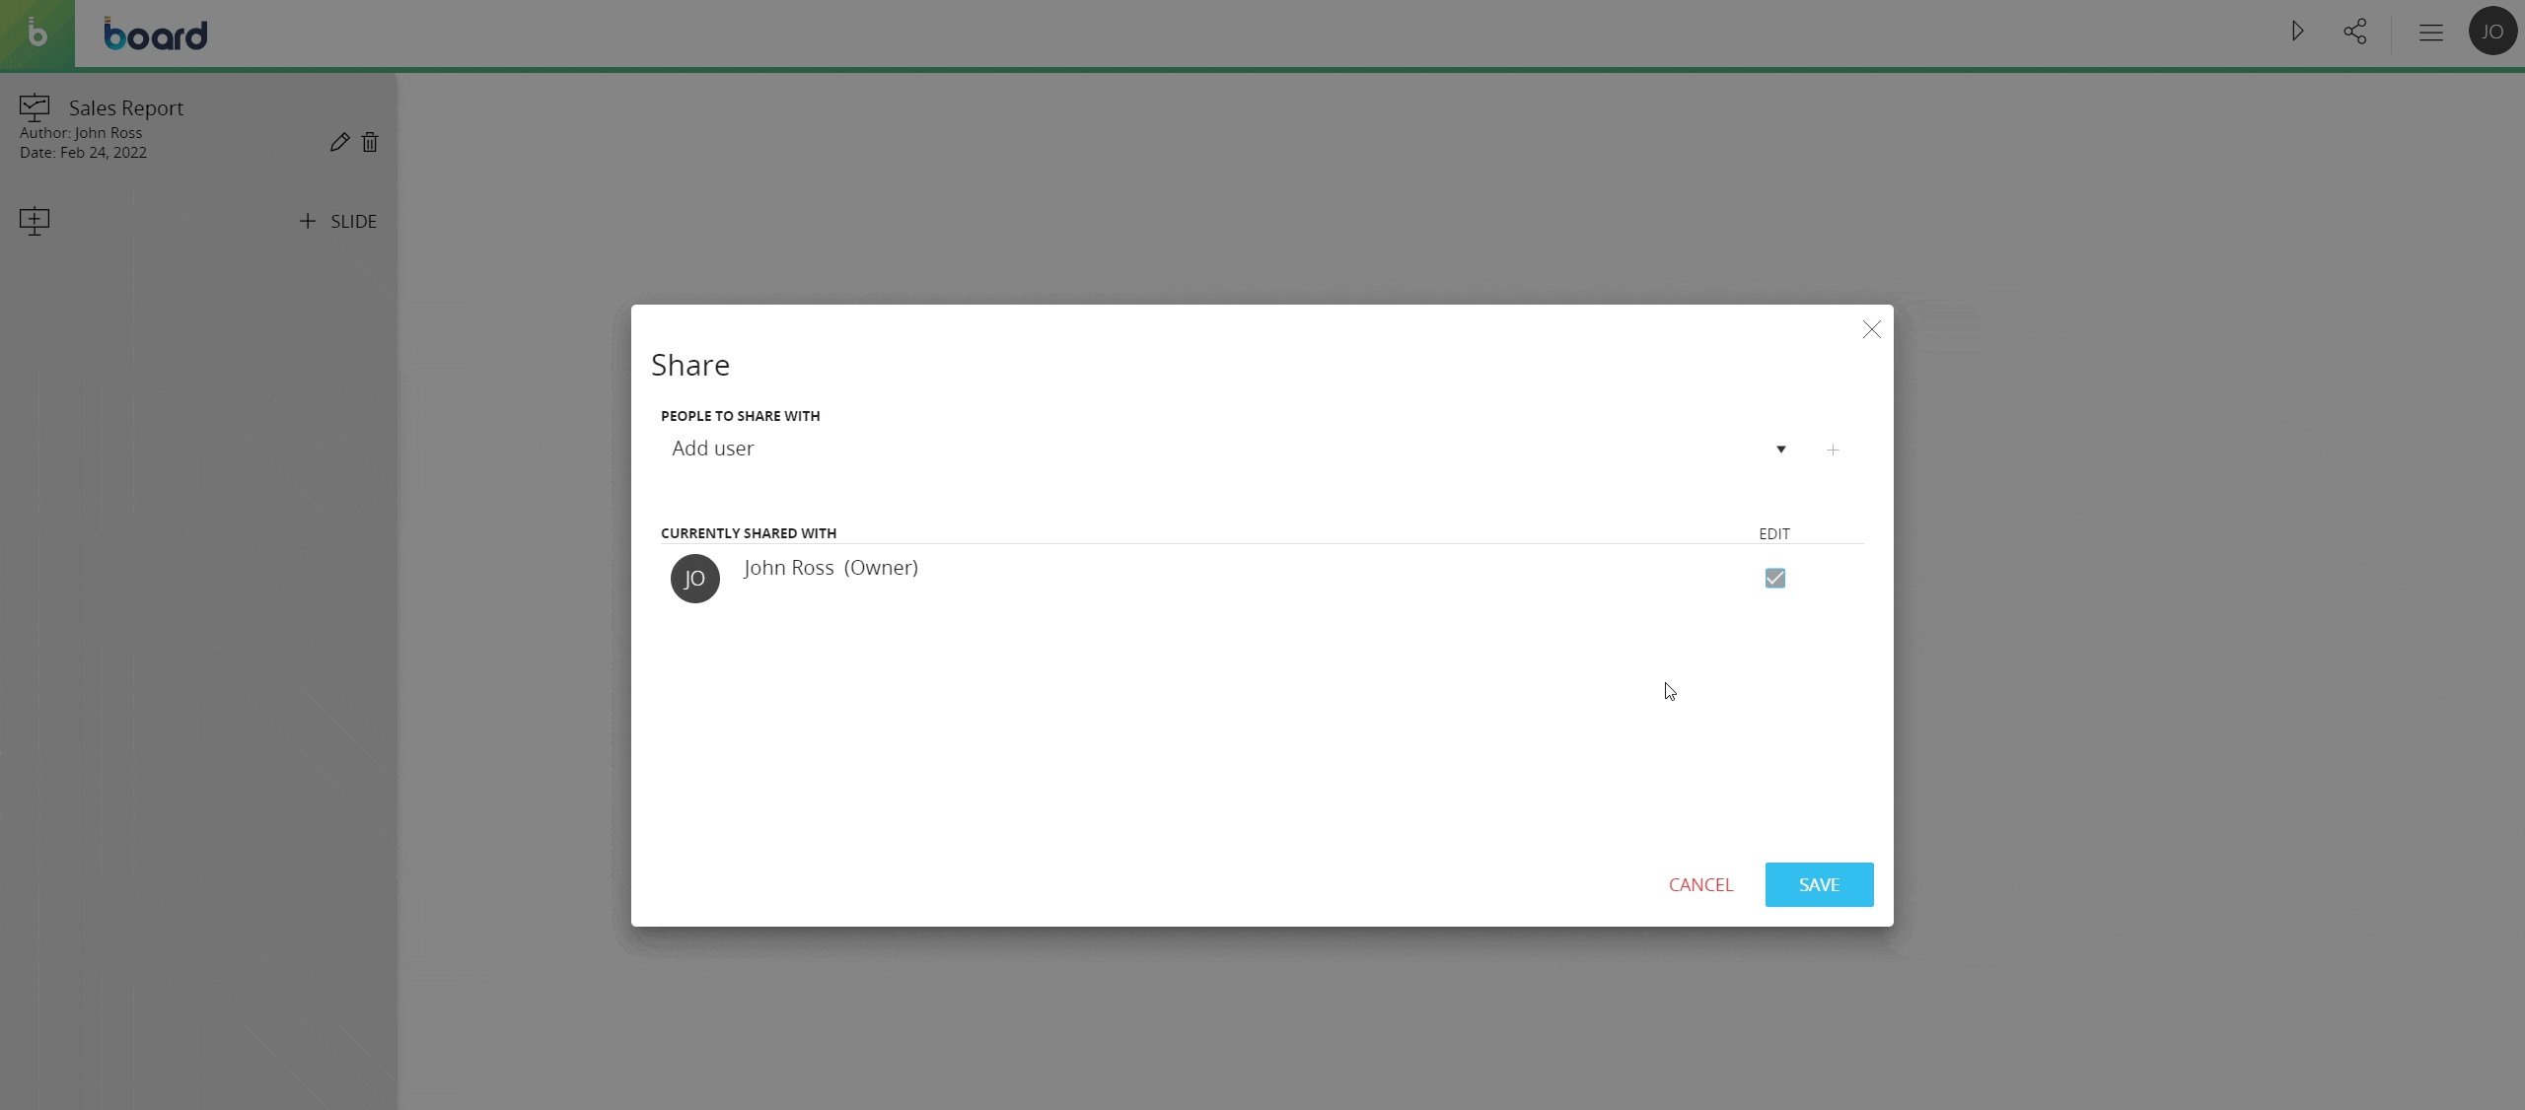Delete Sales Report with the trash icon

click(370, 142)
